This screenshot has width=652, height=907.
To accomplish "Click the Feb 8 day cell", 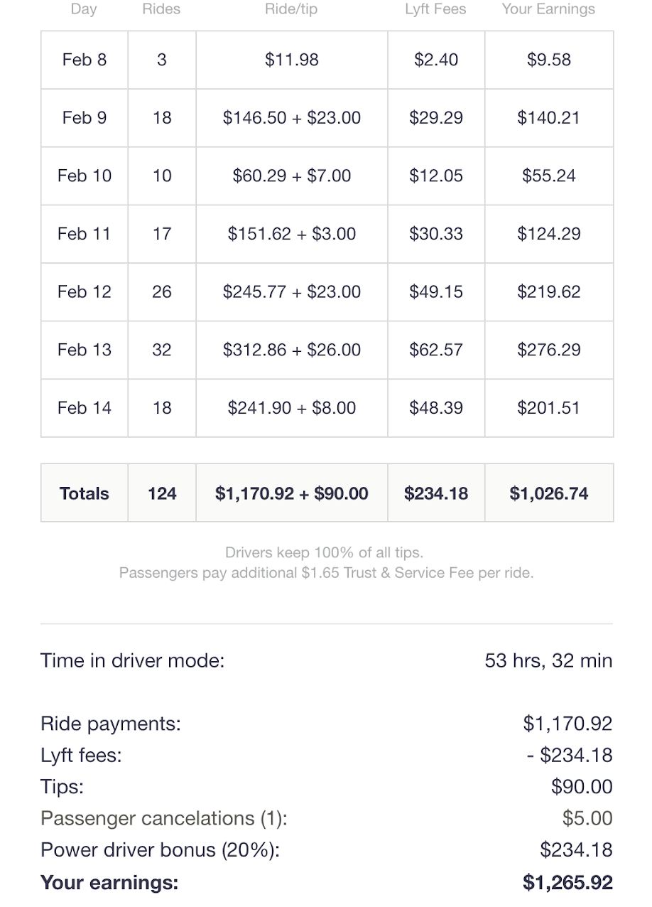I will point(84,60).
